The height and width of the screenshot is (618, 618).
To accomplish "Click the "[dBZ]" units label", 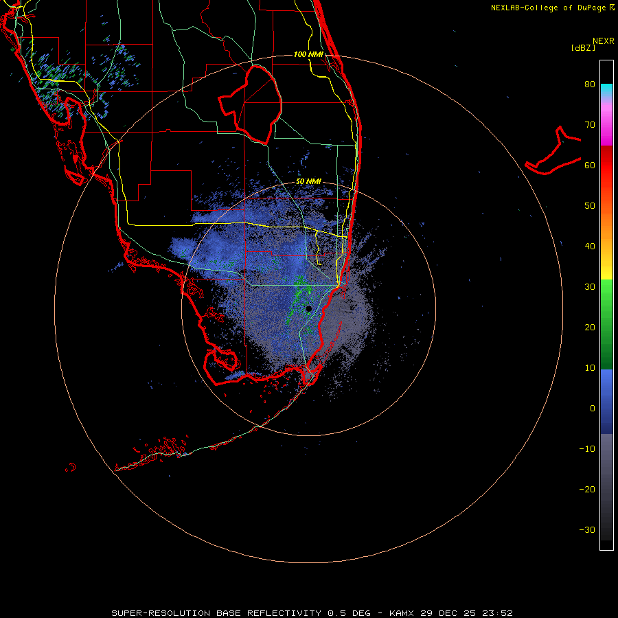I will [x=583, y=48].
